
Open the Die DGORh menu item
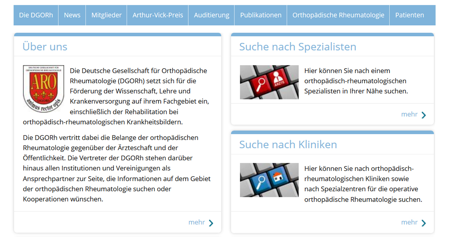[36, 15]
